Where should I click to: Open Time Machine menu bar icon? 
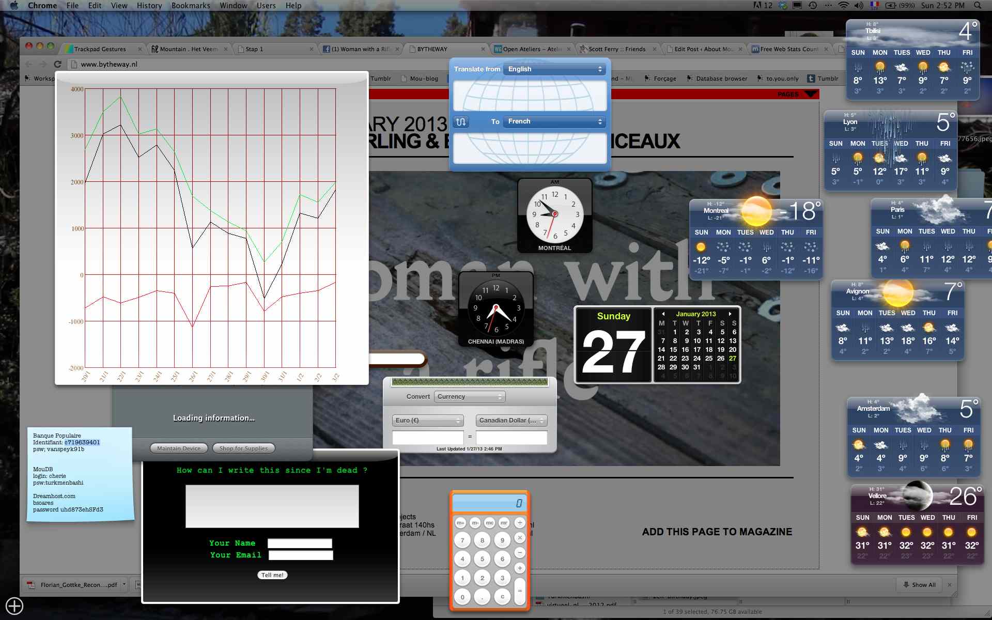813,5
